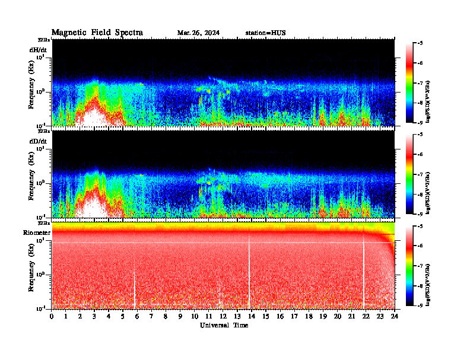
Task: Click hour 17 on the Universal Time axis
Action: pyautogui.click(x=294, y=316)
